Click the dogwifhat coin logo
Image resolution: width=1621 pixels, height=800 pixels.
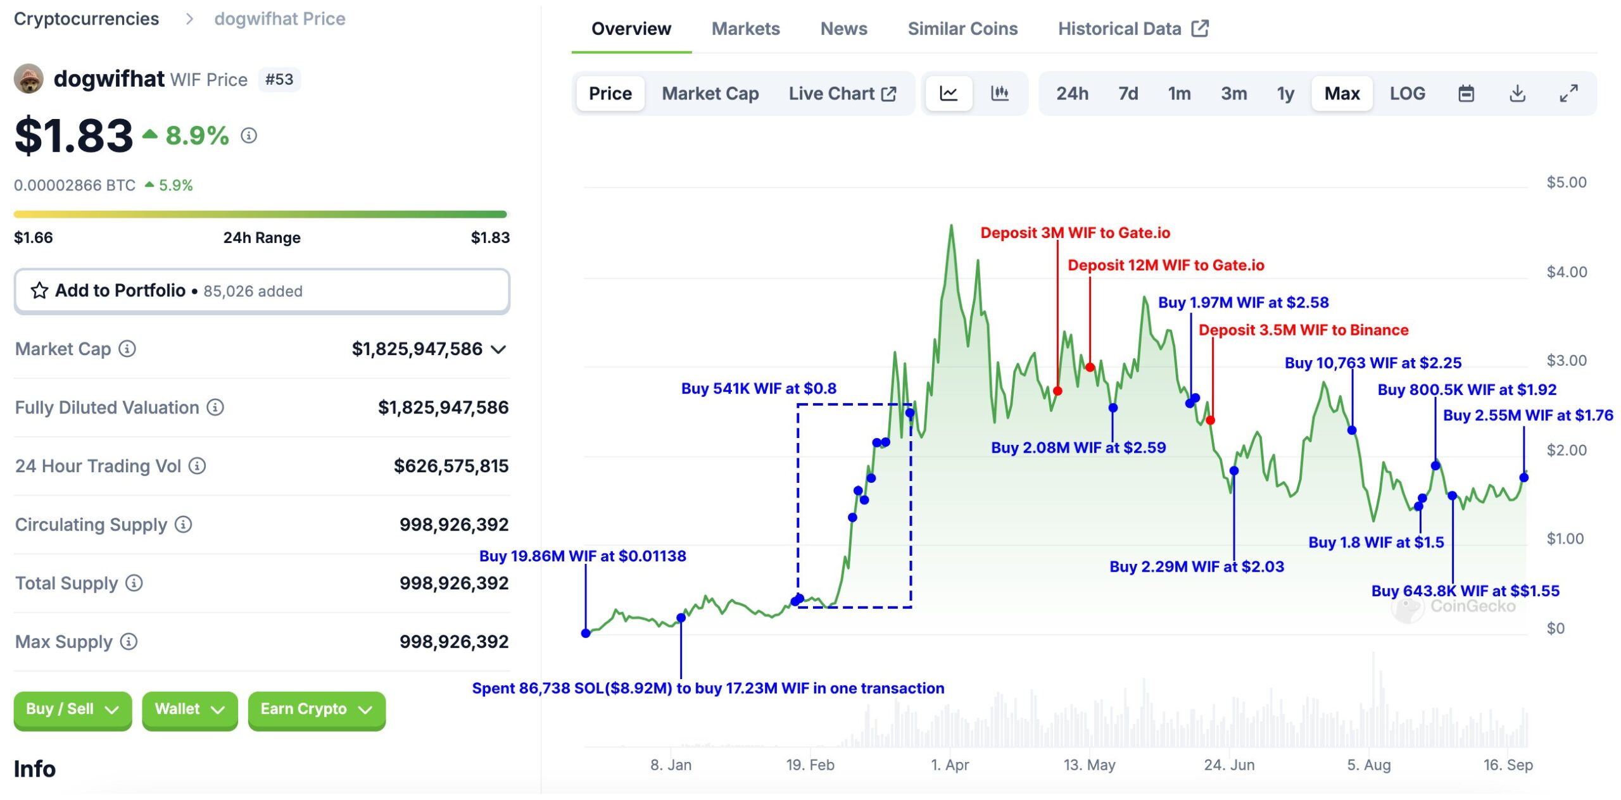(28, 79)
